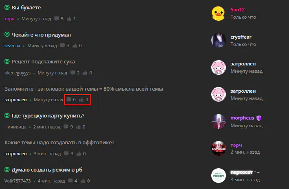Screen dimensions: 289x189
Task: Click thumbs-up icon under 'Вы бухаете'
Action: tap(69, 19)
